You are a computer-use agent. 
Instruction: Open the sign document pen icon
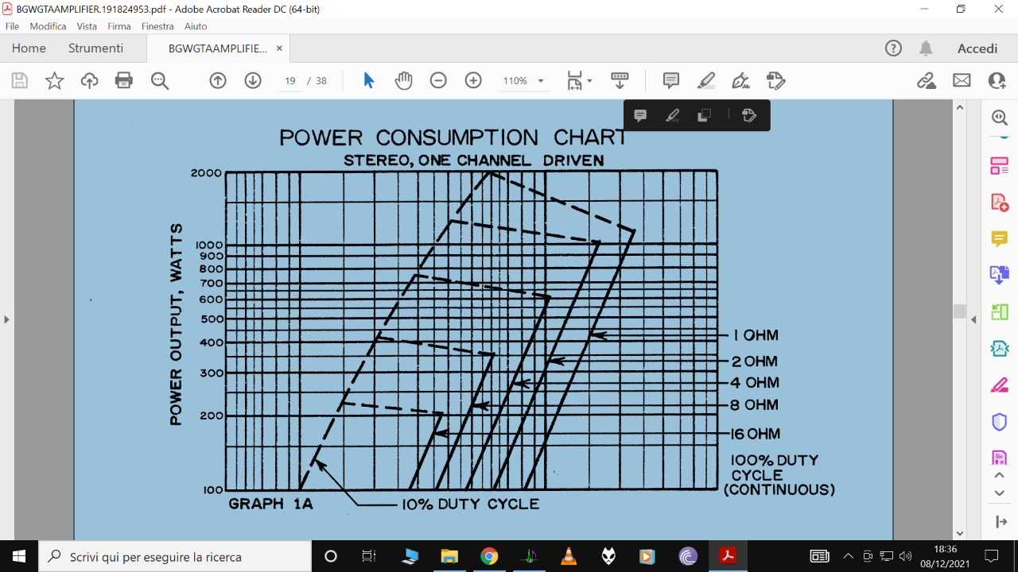[740, 80]
